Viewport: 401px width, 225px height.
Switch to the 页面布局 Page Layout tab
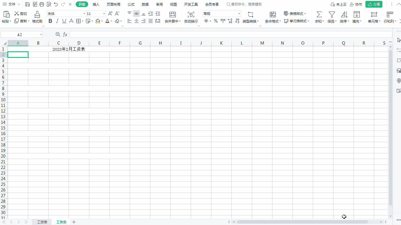click(x=114, y=4)
